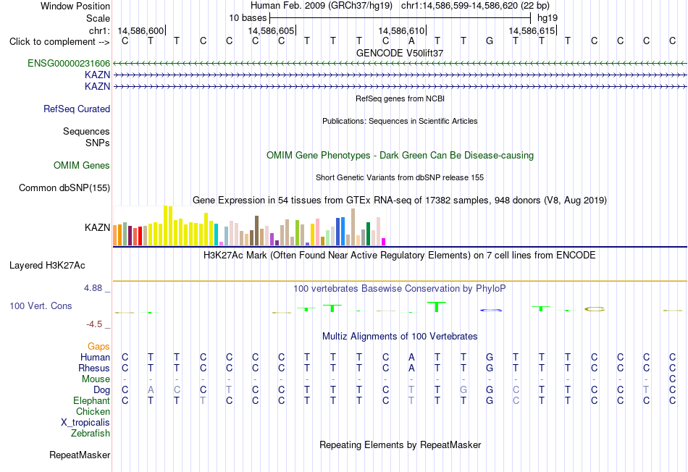Image resolution: width=688 pixels, height=472 pixels.
Task: Click the 100 Vert. Cons label
Action: tap(41, 305)
